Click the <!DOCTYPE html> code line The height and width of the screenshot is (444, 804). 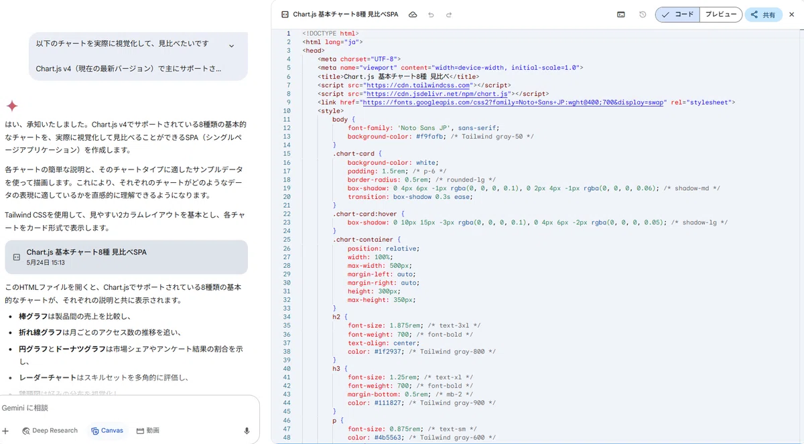click(330, 33)
